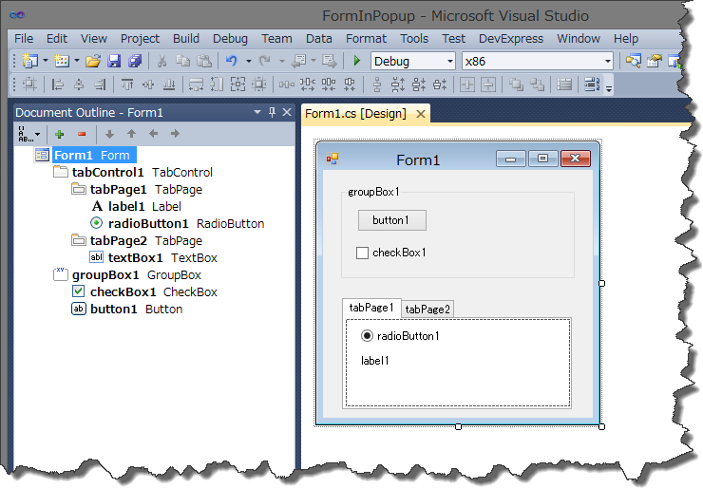Viewport: 703px width, 488px height.
Task: Click the Redo arrow icon
Action: pos(265,61)
